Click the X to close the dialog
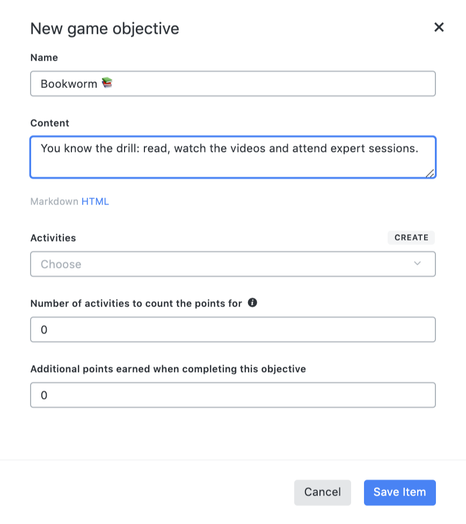Viewport: 466px width, 524px height. pos(439,27)
